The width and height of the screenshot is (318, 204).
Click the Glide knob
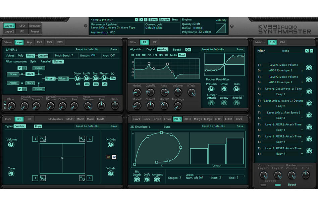click(x=11, y=106)
